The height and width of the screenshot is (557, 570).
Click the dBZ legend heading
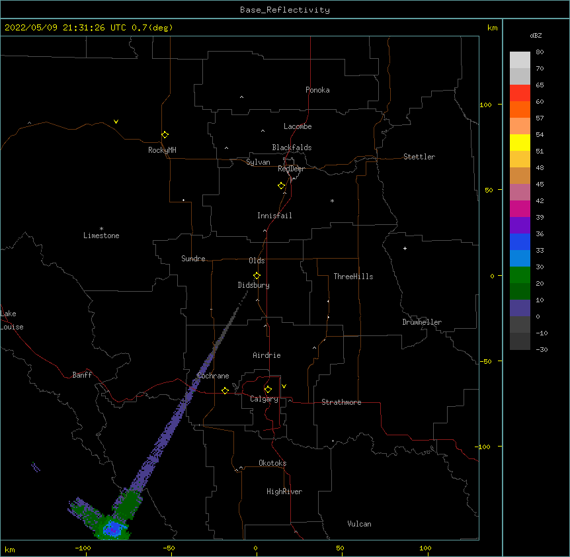point(536,36)
